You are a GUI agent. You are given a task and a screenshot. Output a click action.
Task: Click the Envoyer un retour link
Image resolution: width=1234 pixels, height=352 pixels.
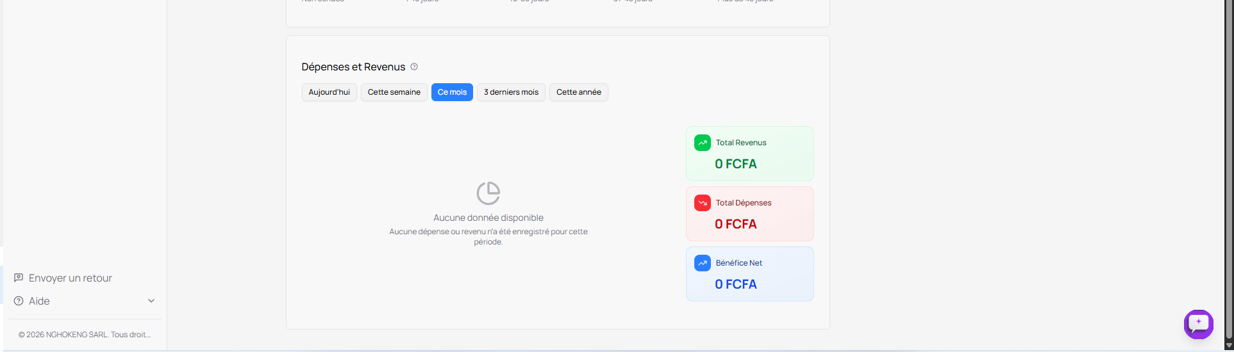tap(71, 278)
